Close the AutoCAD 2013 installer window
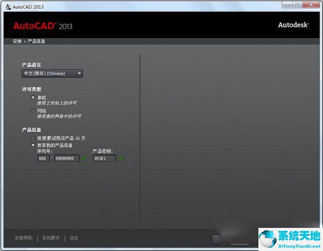The image size is (323, 251). point(311,5)
